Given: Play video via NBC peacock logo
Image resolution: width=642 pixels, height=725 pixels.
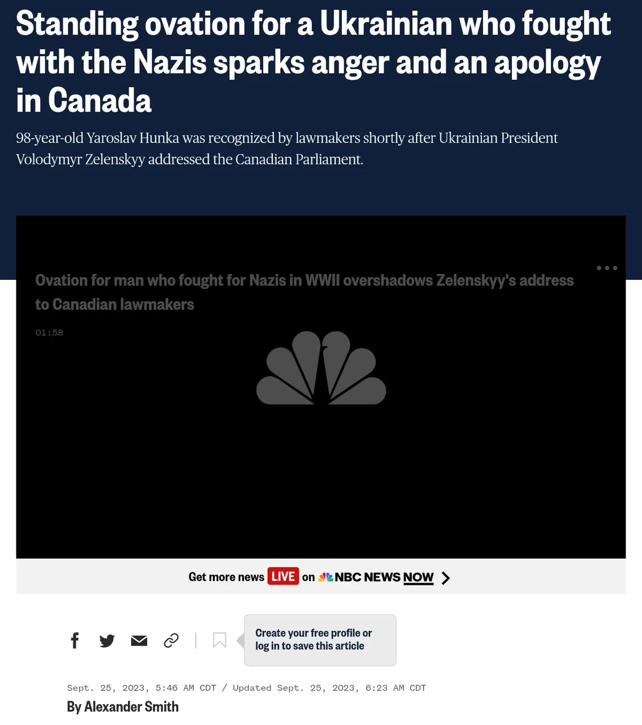Looking at the screenshot, I should [321, 368].
